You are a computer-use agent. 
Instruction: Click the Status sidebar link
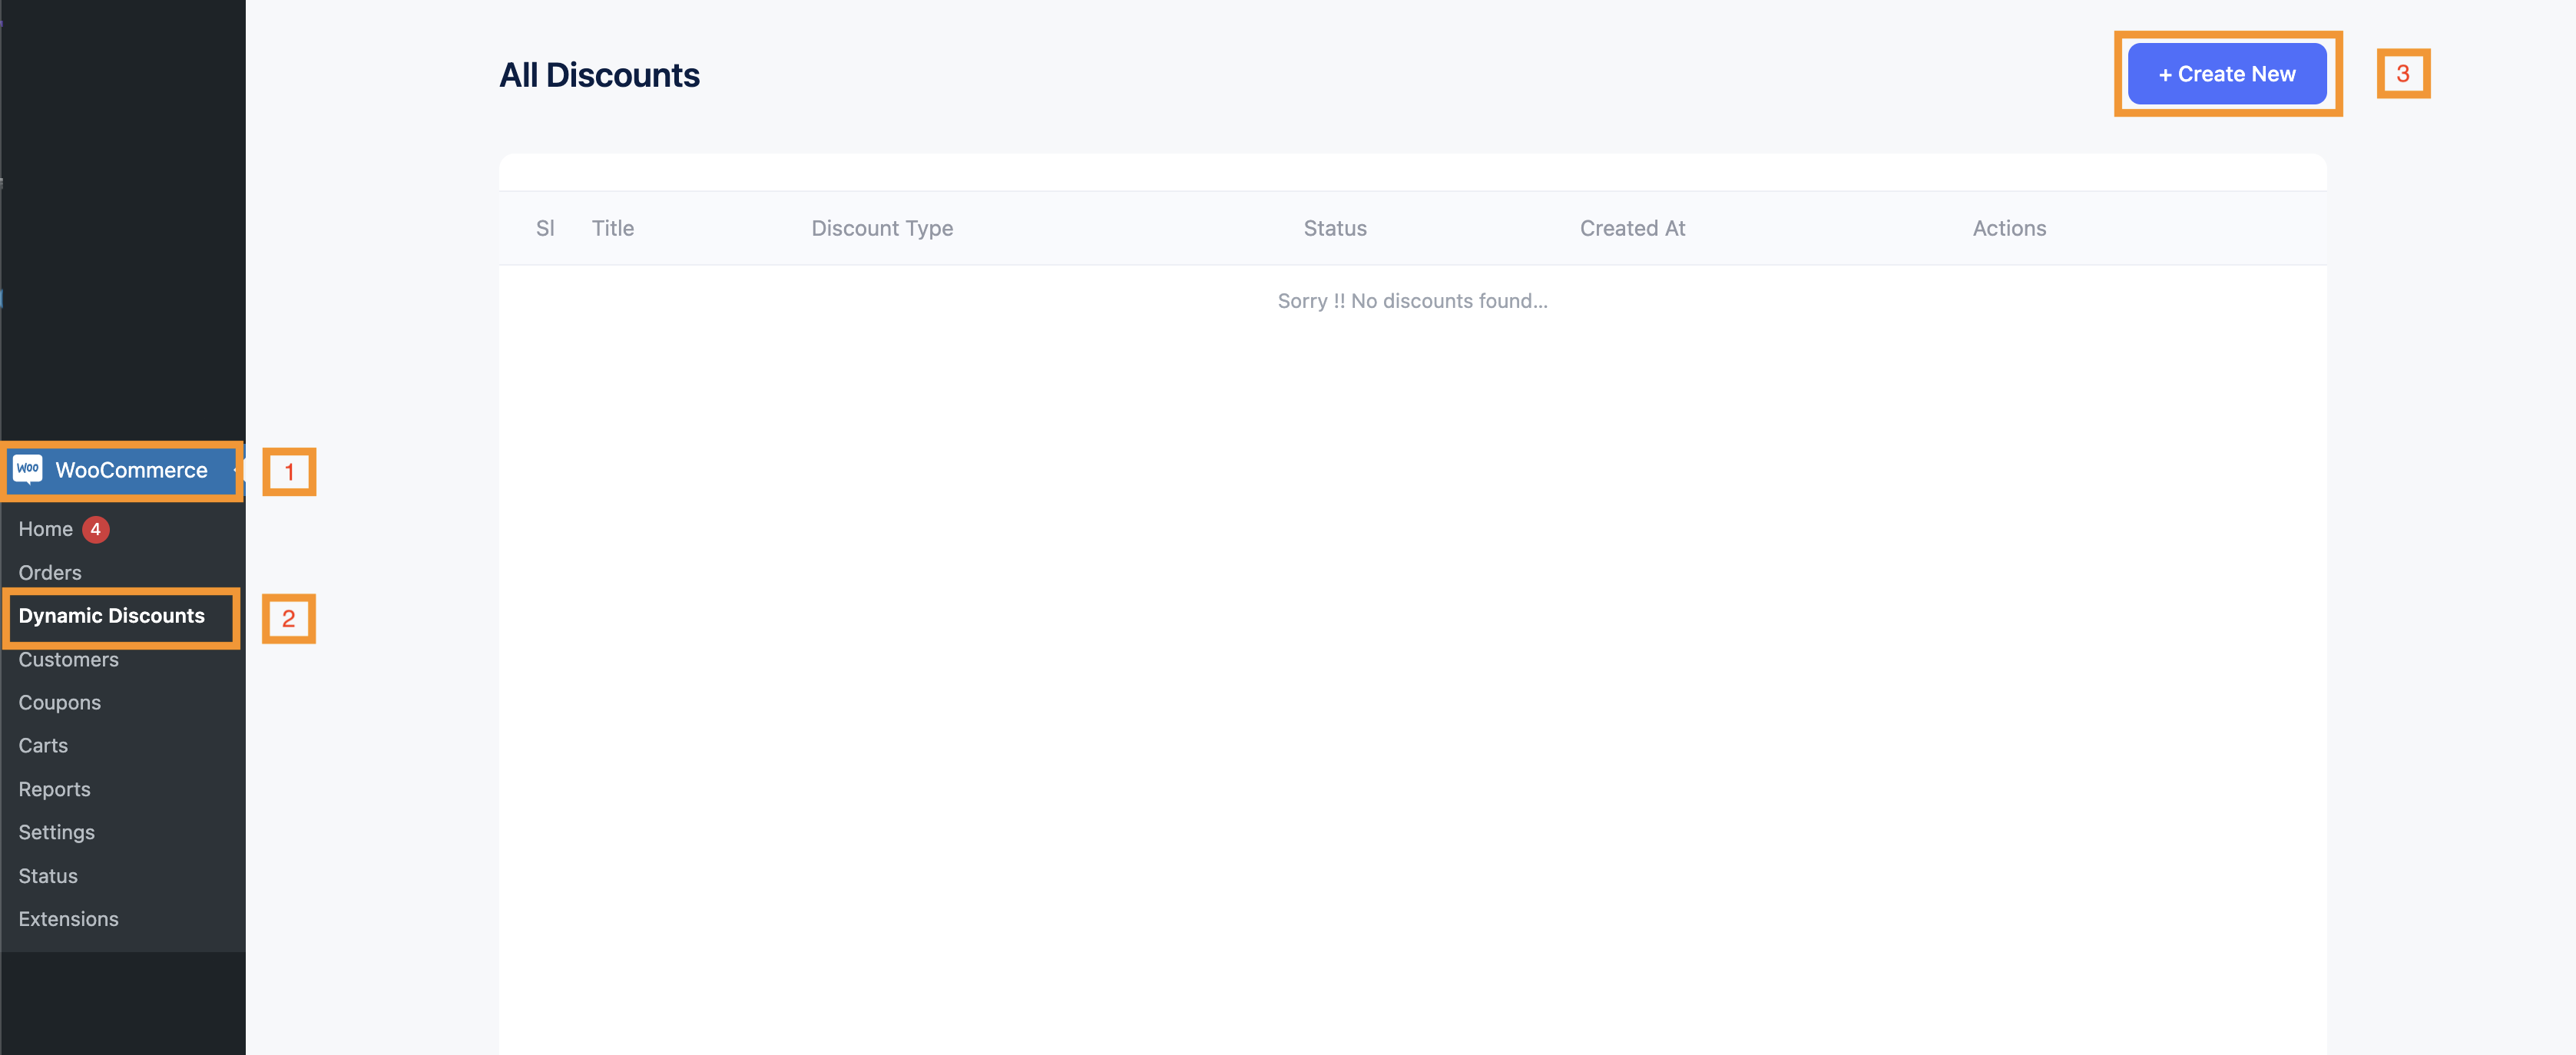click(48, 875)
